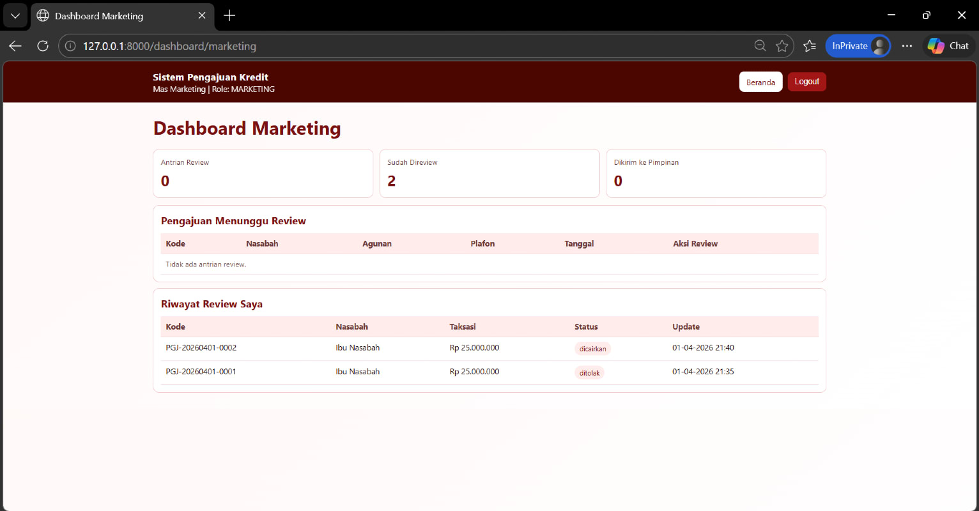Open browser Settings and more menu

click(x=907, y=46)
